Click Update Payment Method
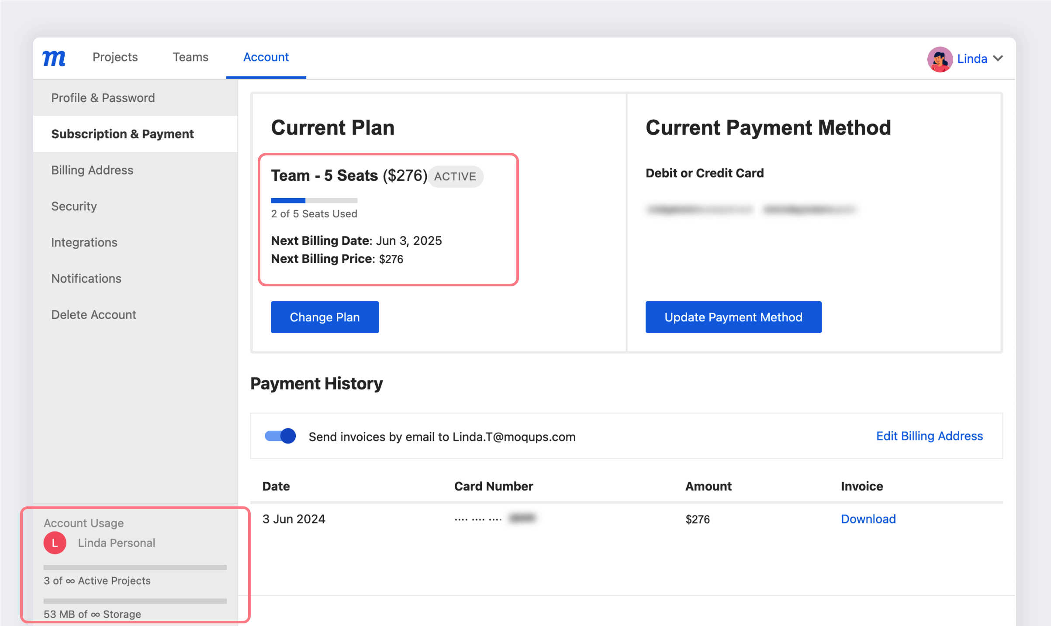Viewport: 1051px width, 626px height. [733, 317]
